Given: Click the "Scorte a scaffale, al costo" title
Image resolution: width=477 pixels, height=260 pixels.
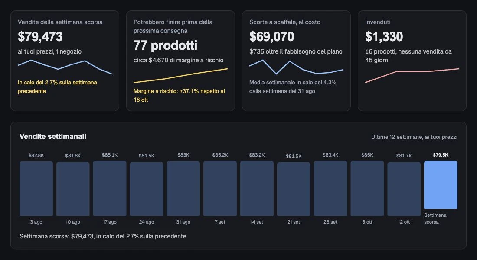Looking at the screenshot, I should (285, 22).
